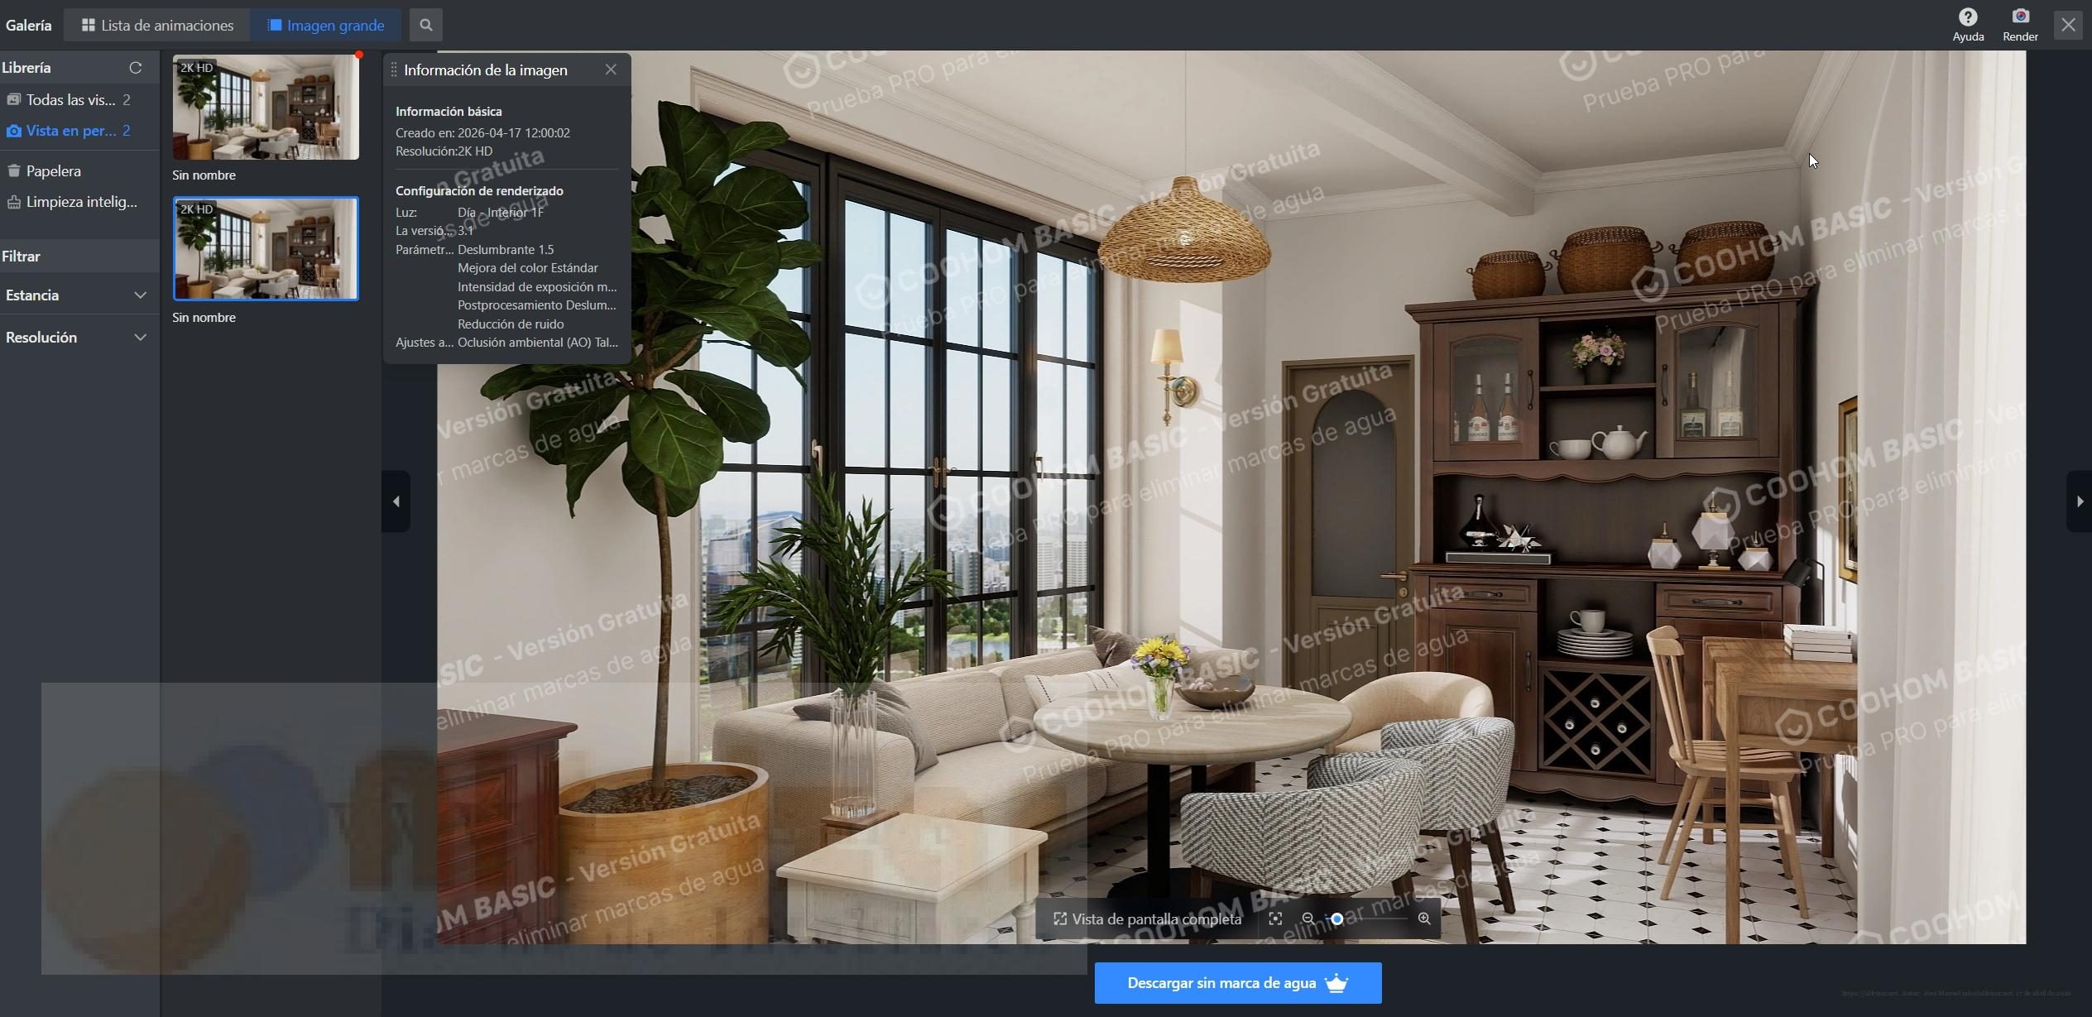Open the Ayuda help icon

[x=1967, y=17]
